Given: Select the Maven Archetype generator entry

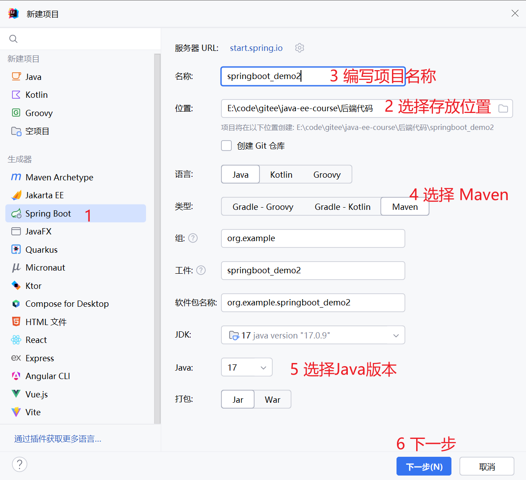Looking at the screenshot, I should tap(59, 177).
